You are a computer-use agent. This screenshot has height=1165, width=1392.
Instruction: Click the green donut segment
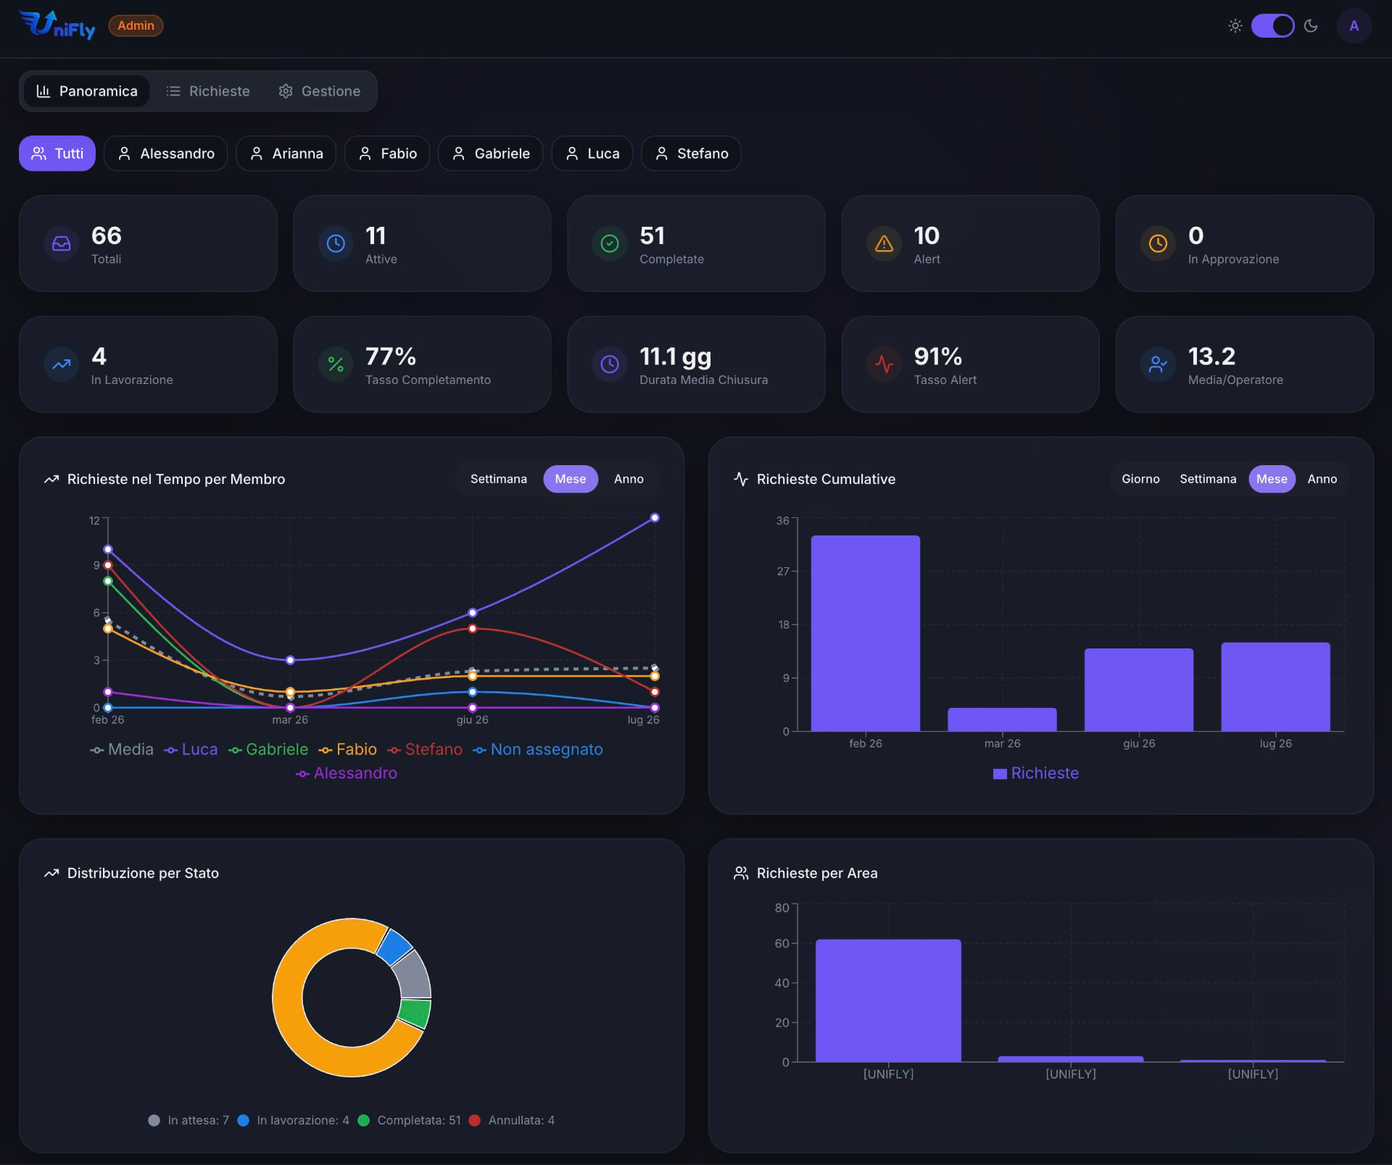[415, 1013]
